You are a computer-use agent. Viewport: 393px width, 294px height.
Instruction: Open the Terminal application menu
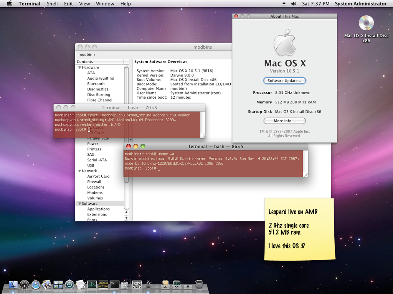pyautogui.click(x=29, y=4)
